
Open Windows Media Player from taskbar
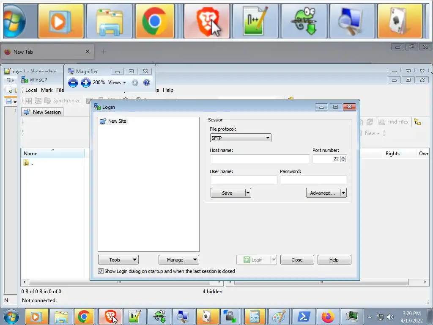pyautogui.click(x=36, y=317)
